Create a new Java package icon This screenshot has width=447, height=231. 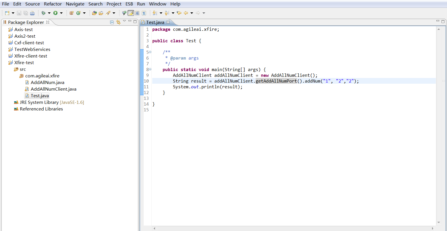coord(72,13)
